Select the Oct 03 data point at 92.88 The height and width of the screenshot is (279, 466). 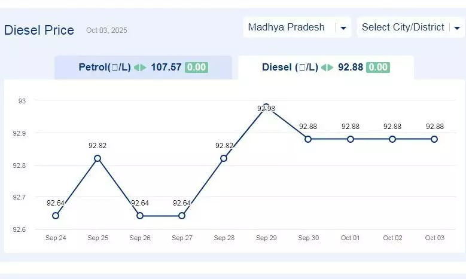[434, 139]
